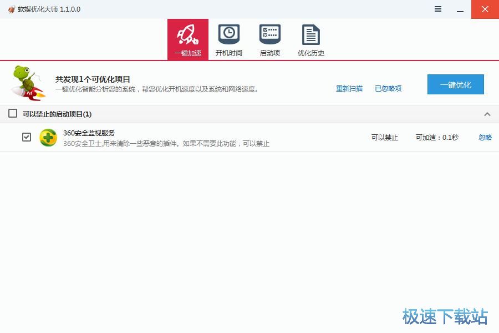Collapse the 可以禁止的启动项目 section
Viewport: 499px width, 333px height.
coord(487,114)
